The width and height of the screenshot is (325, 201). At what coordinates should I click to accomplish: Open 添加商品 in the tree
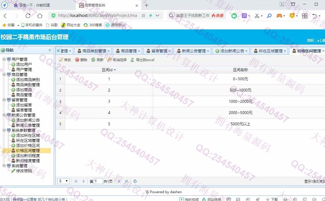[24, 90]
